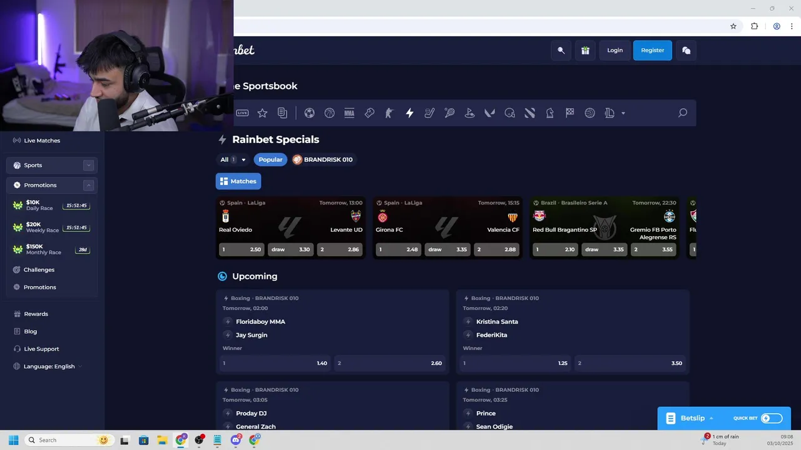The height and width of the screenshot is (450, 801).
Task: Open Live Support in sidebar
Action: click(x=41, y=349)
